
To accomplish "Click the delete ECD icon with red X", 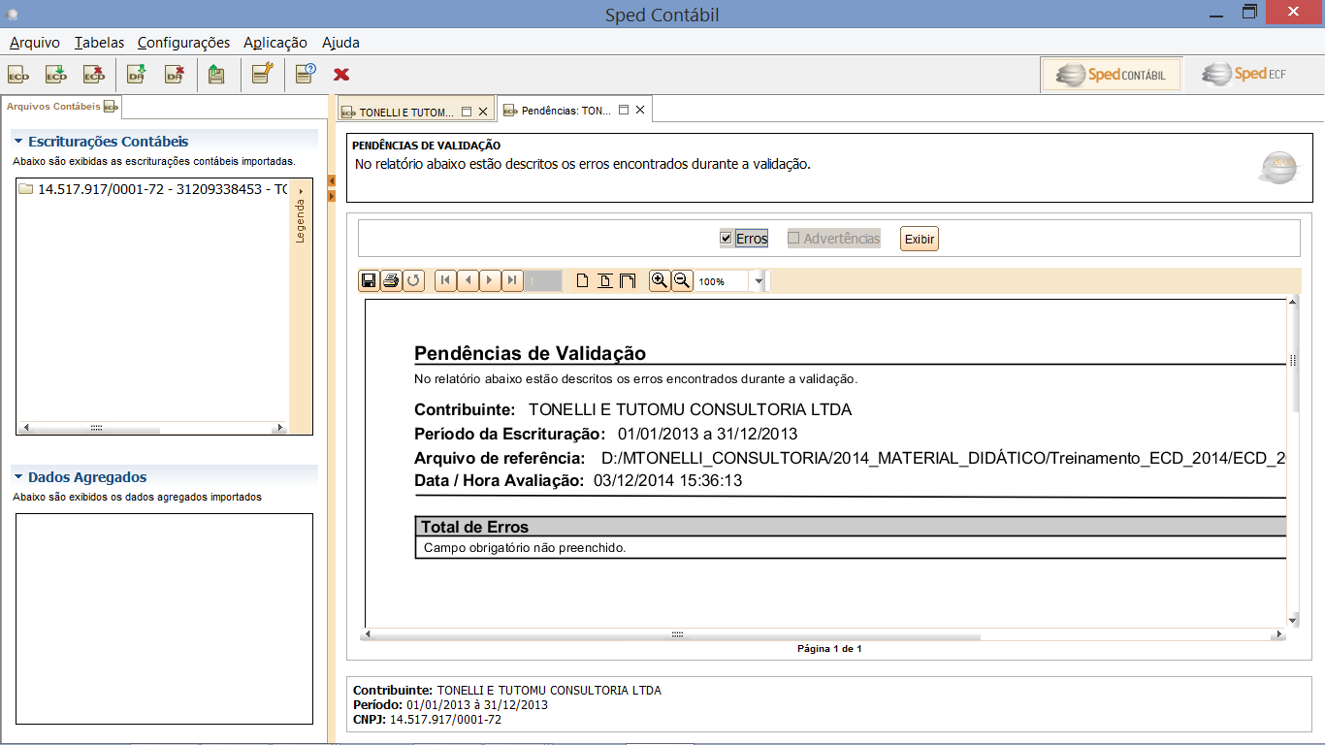I will pos(94,74).
